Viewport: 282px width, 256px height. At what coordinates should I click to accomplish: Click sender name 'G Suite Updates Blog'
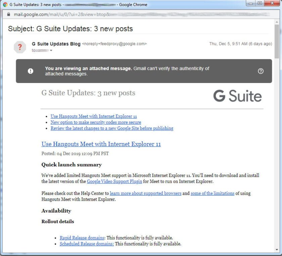[x=56, y=44]
